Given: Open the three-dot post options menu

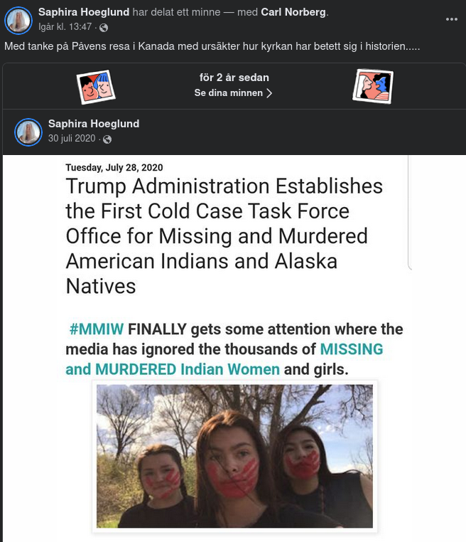Looking at the screenshot, I should pos(452,19).
